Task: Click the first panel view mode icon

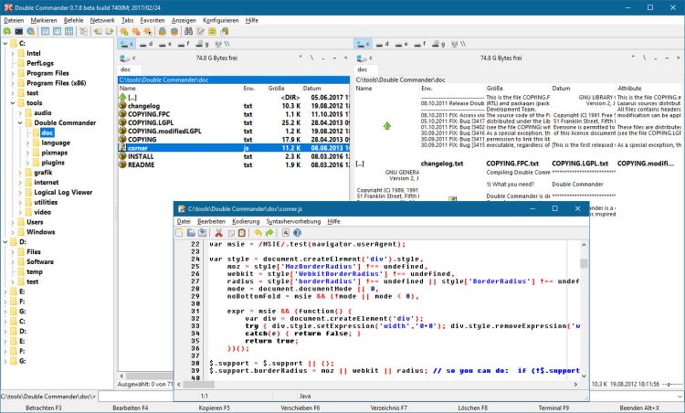Action: 45,31
